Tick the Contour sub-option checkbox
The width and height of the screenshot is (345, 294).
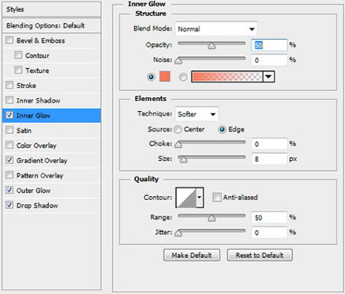coord(18,55)
